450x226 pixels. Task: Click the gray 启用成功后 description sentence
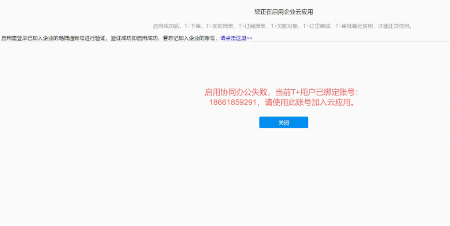(283, 26)
